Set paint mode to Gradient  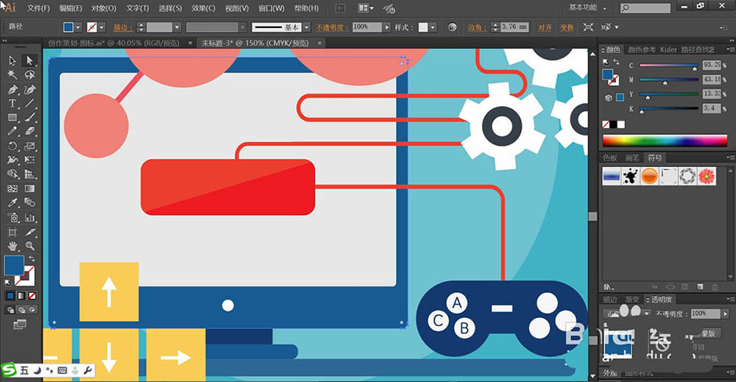coord(21,296)
